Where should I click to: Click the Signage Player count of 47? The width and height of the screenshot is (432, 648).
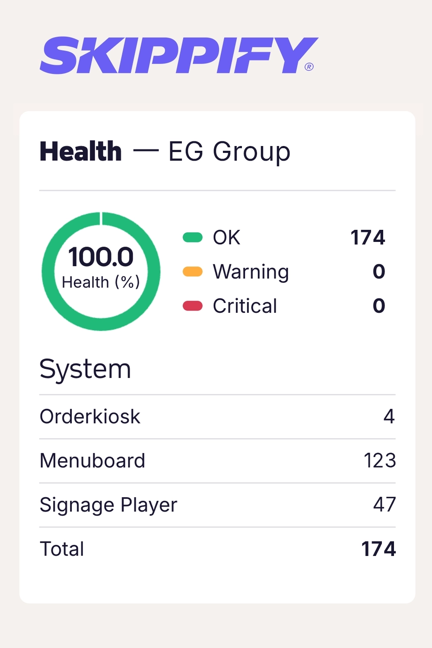(x=384, y=505)
